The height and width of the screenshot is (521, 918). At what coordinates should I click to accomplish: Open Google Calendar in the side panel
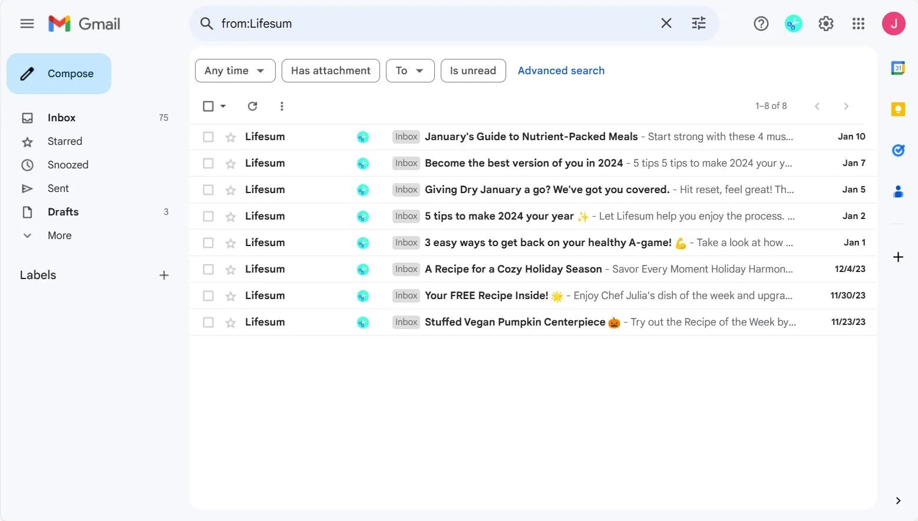pyautogui.click(x=898, y=68)
